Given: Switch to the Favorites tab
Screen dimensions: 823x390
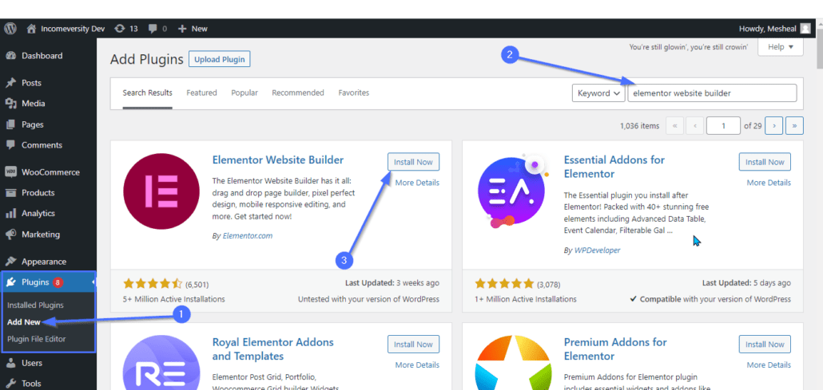Looking at the screenshot, I should point(354,93).
